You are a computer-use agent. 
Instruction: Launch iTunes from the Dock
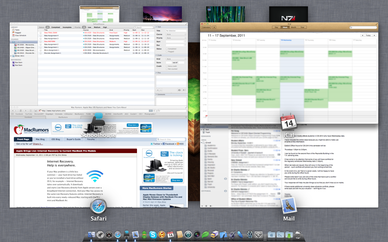(162, 234)
